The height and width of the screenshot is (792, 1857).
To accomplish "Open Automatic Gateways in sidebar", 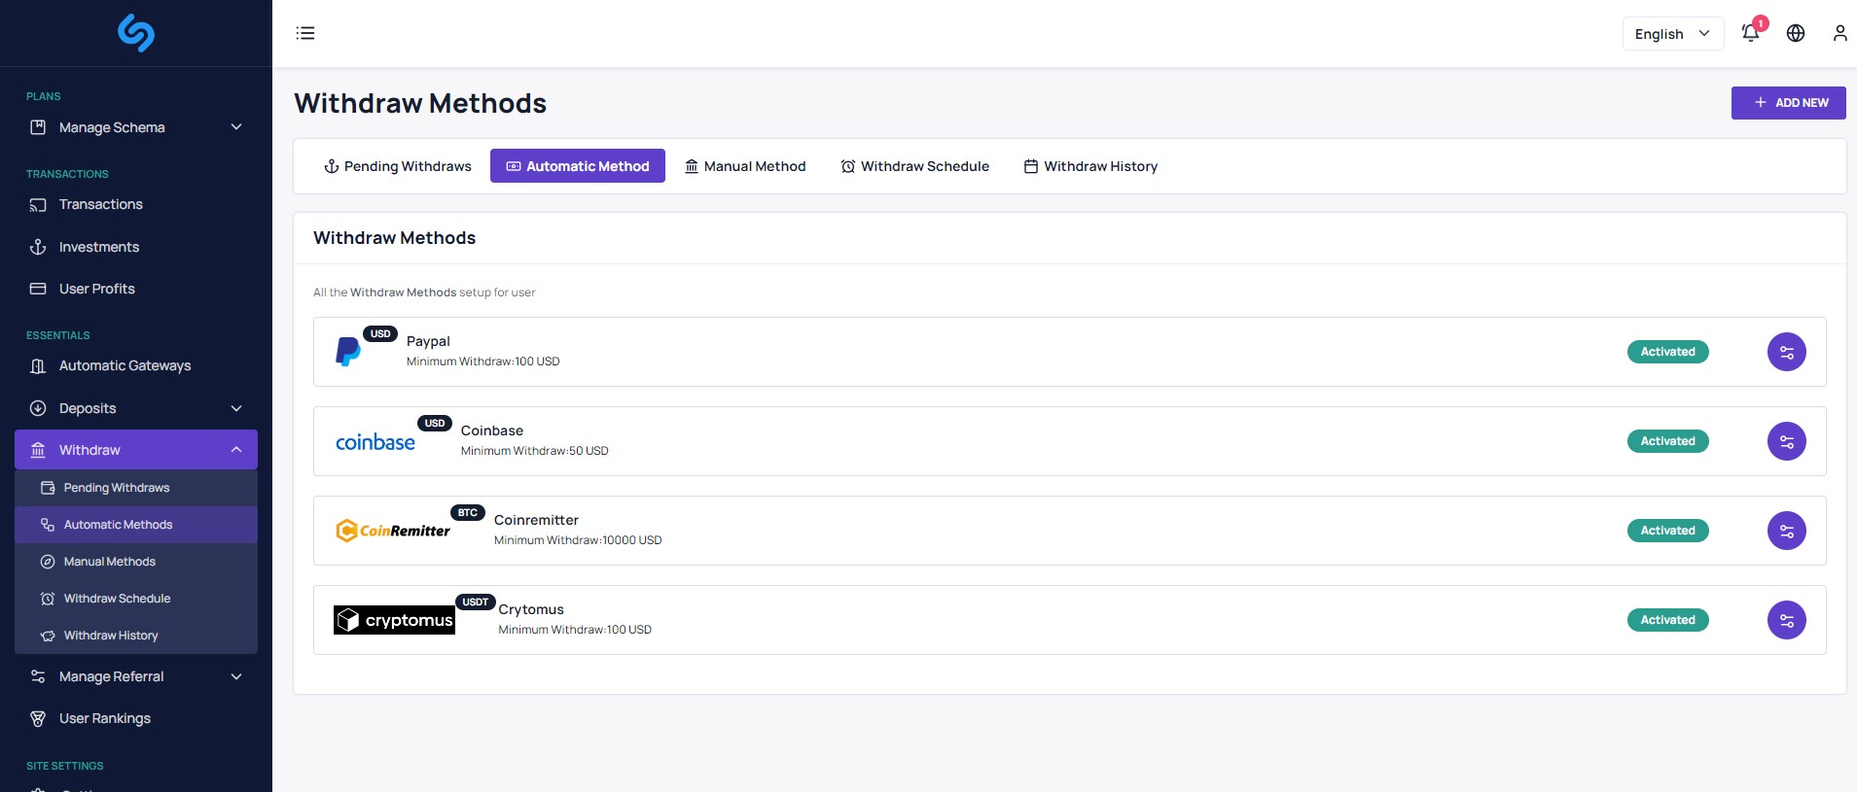I will point(125,365).
